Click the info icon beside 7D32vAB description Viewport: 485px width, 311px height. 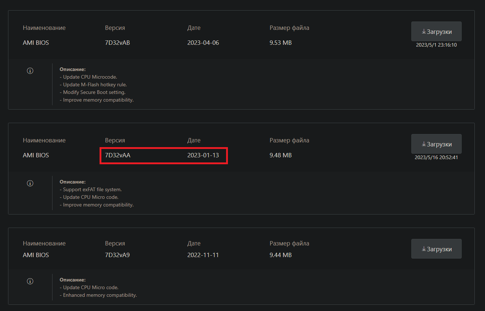click(x=30, y=71)
